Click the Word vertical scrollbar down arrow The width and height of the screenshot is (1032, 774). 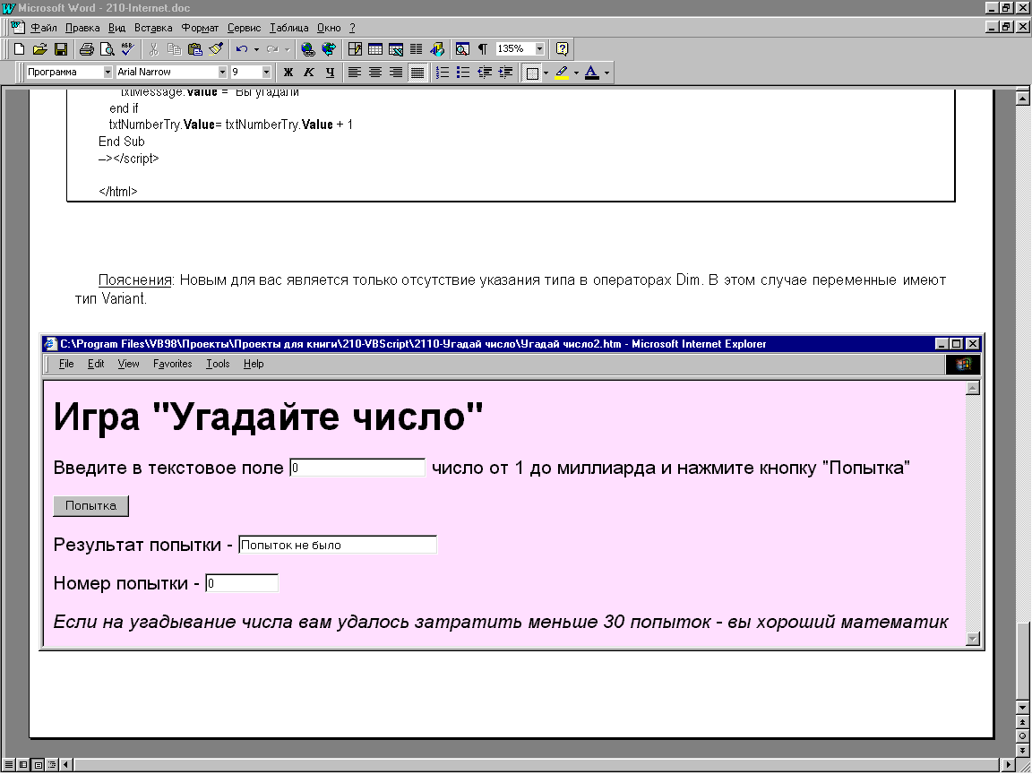point(1022,709)
